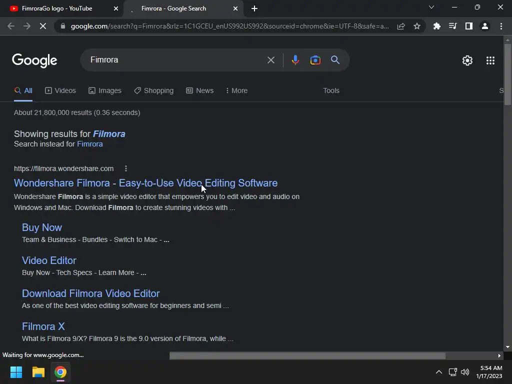The image size is (512, 384).
Task: Open the media control icon in toolbar
Action: coord(452,26)
